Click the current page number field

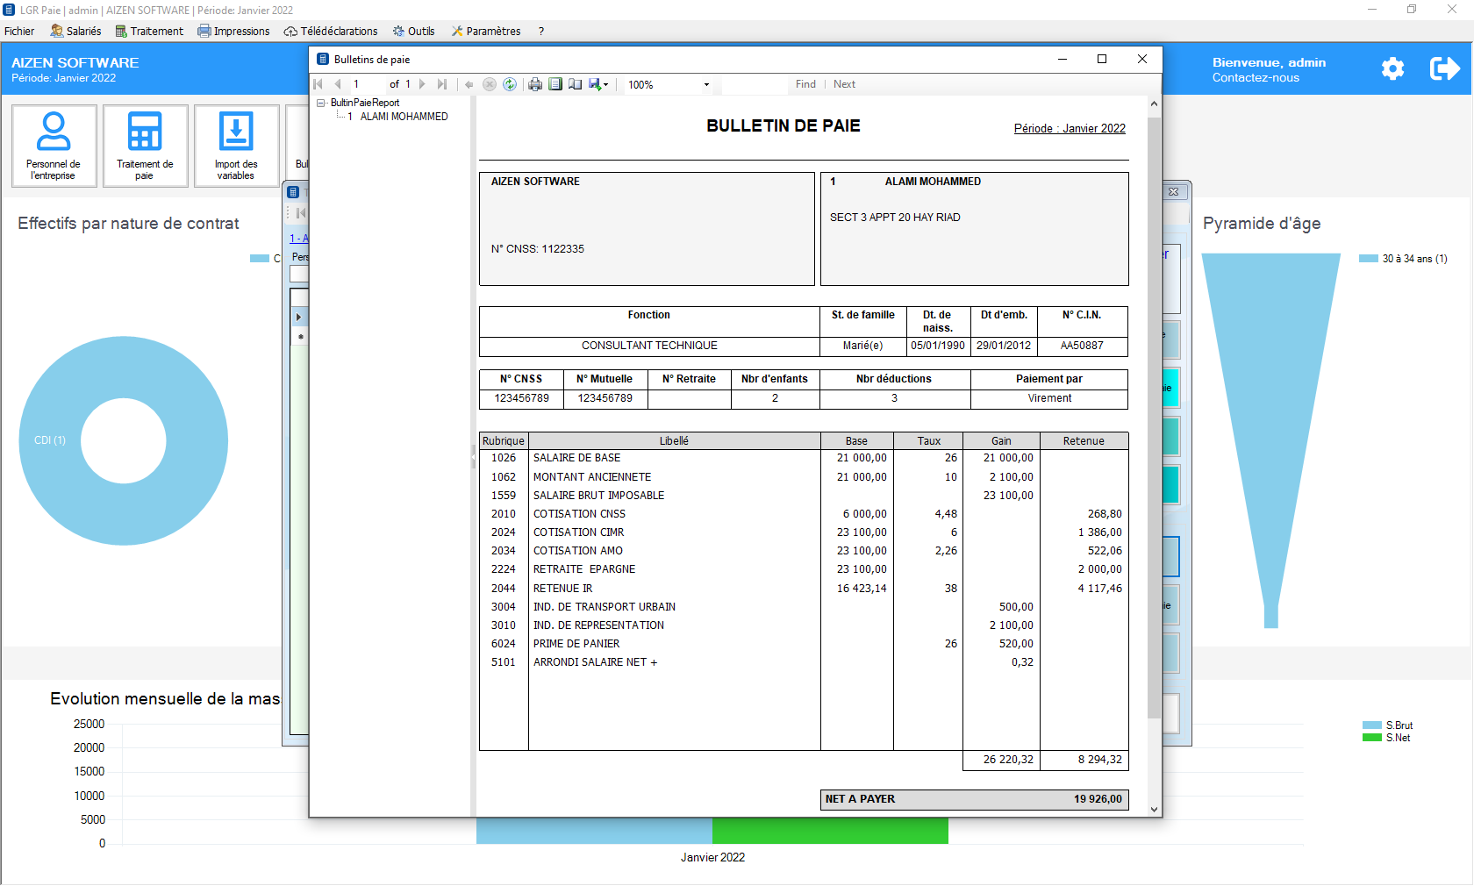(x=367, y=84)
